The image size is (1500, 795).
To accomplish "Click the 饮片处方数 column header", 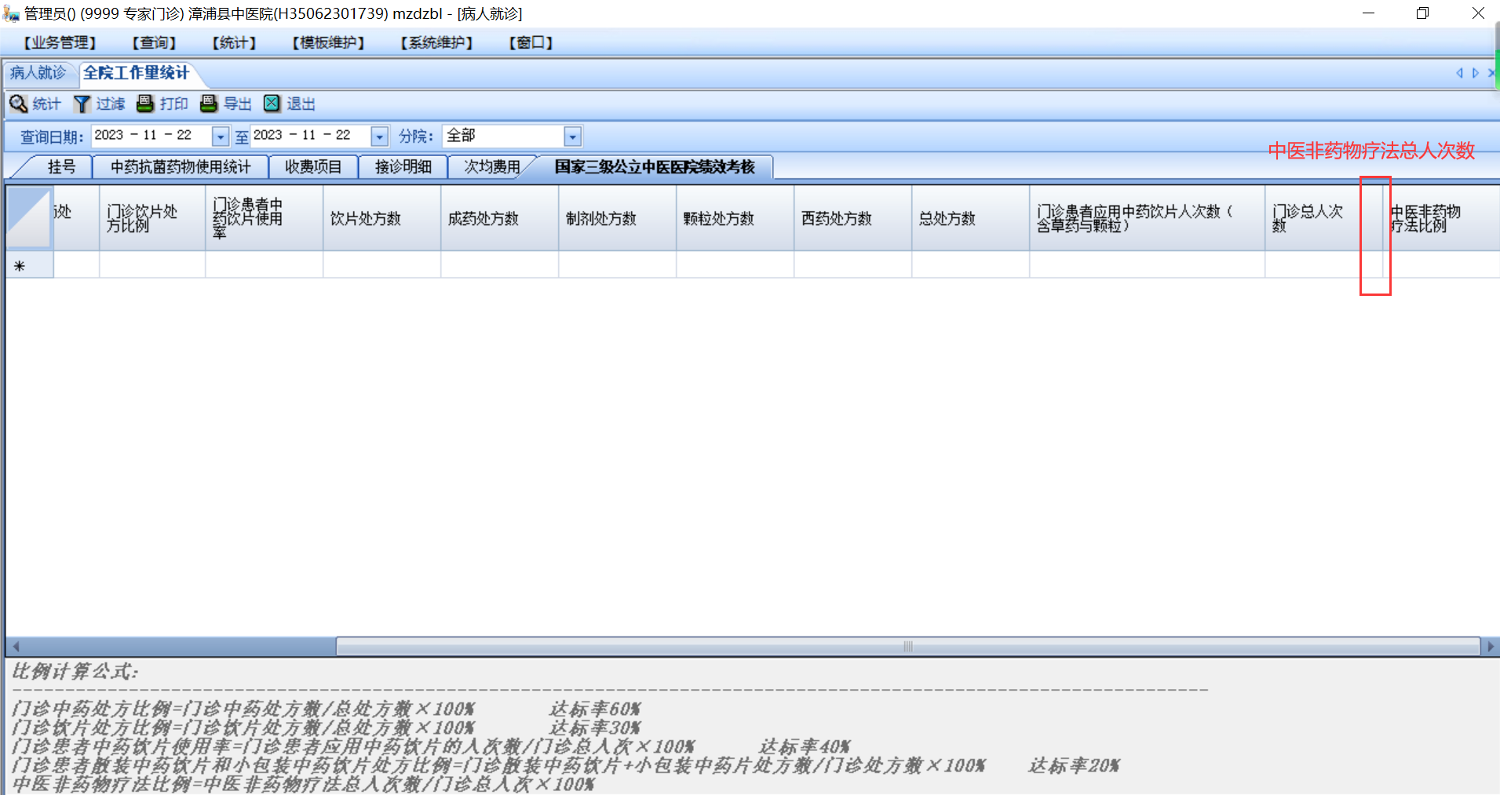I will 381,218.
